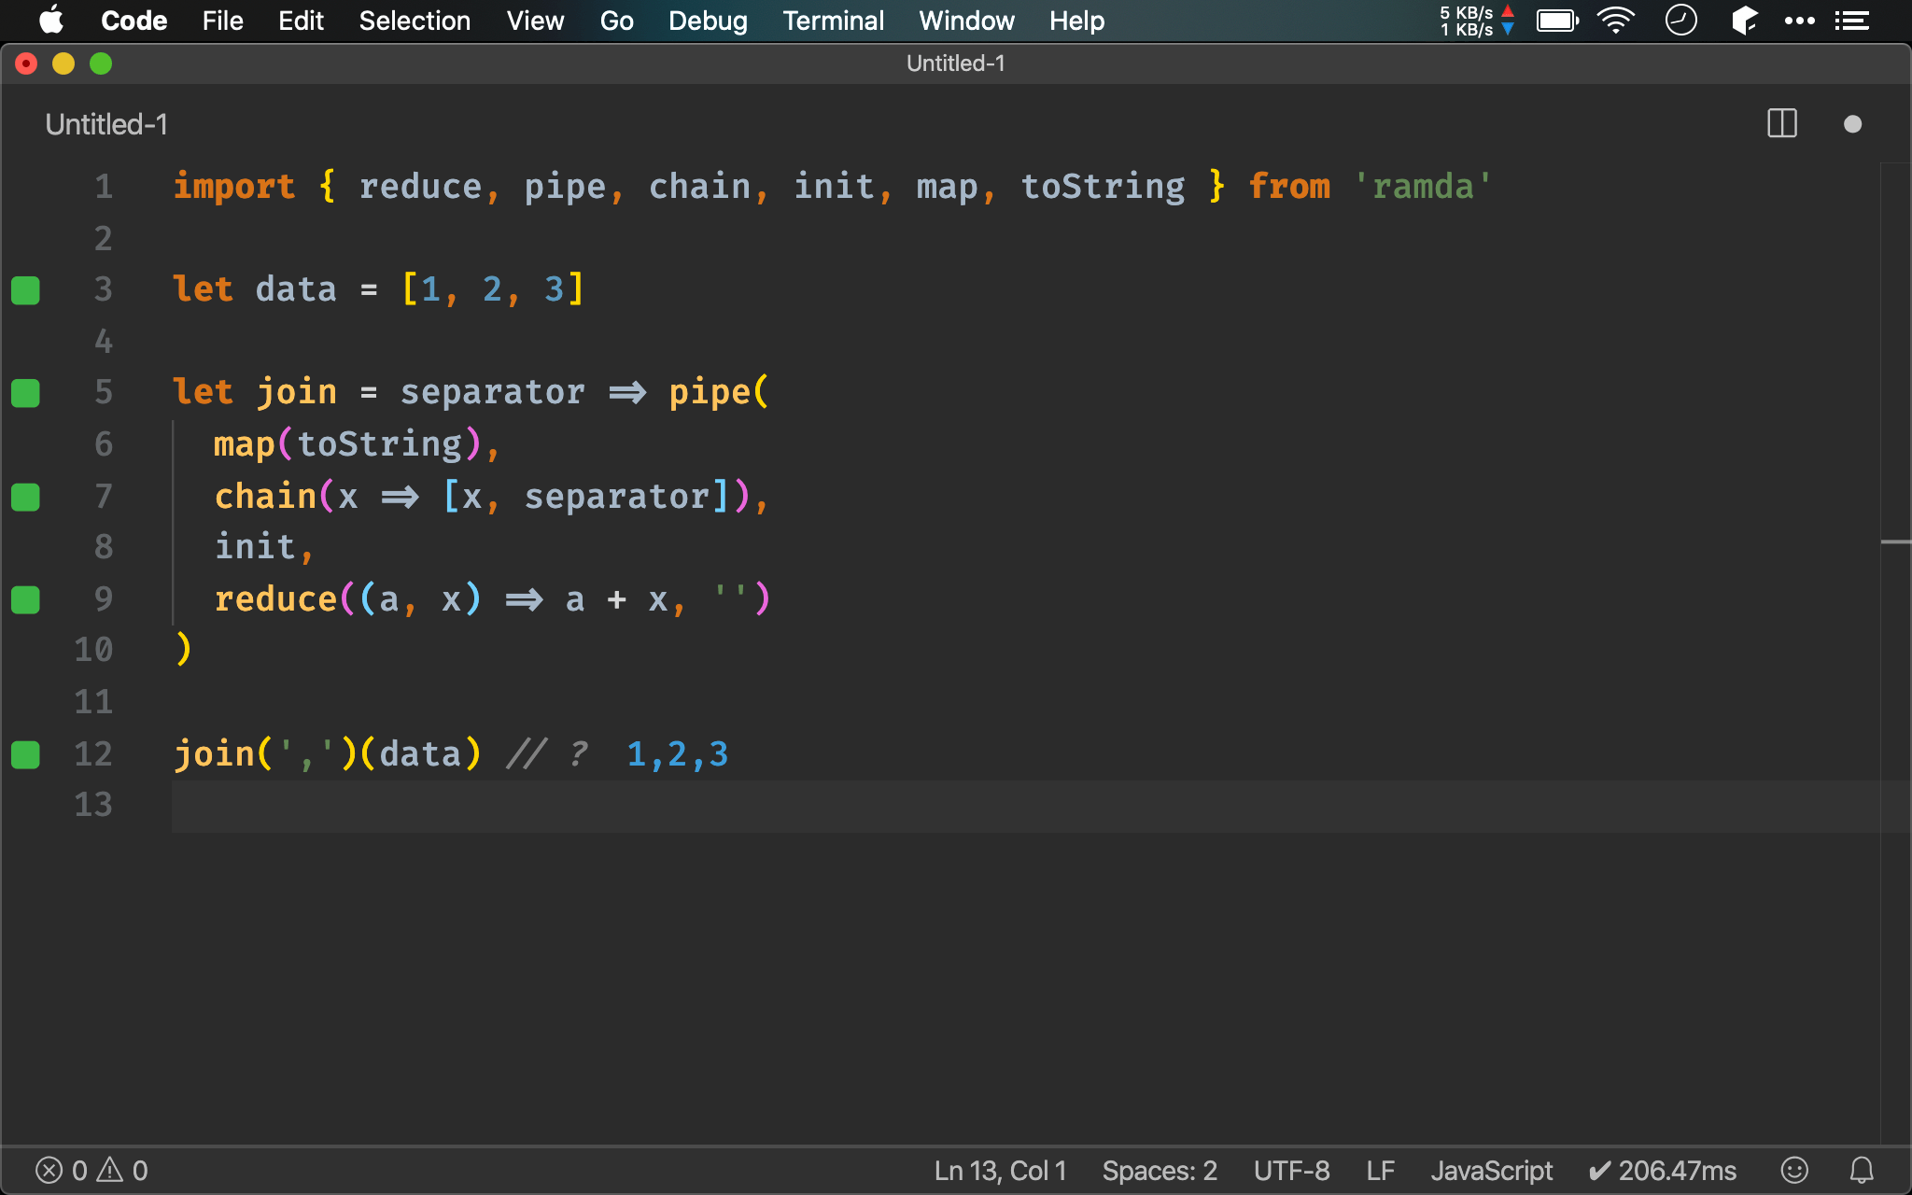Click 'pipe(' on line 5
This screenshot has width=1912, height=1195.
719,392
